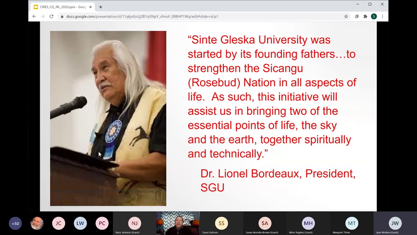This screenshot has height=235, width=417.
Task: Select Jane Wolken participant tile
Action: point(395,223)
